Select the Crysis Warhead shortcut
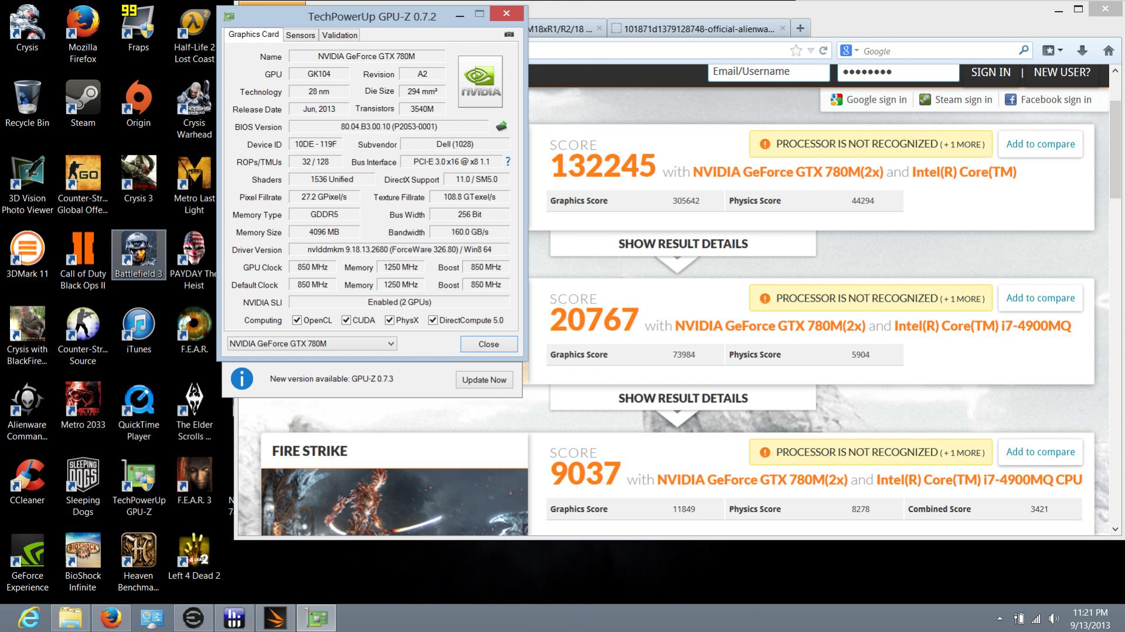The height and width of the screenshot is (632, 1125). tap(194, 110)
